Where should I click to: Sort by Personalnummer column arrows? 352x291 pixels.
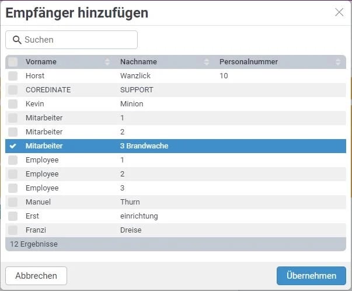coord(338,62)
